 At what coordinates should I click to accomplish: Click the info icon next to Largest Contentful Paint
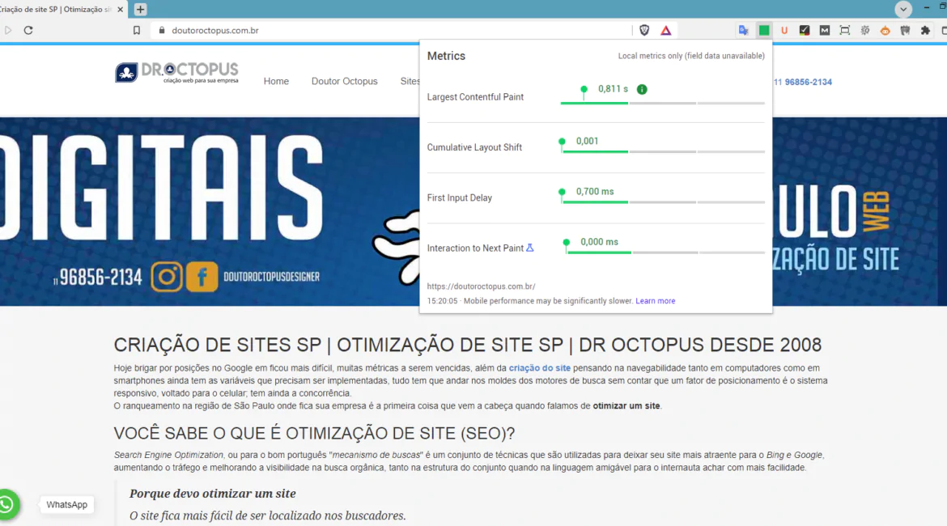click(642, 89)
